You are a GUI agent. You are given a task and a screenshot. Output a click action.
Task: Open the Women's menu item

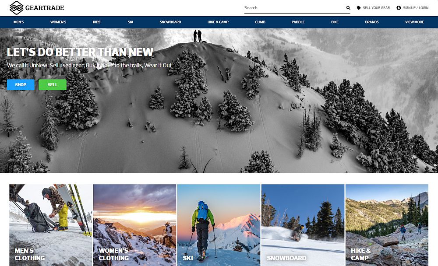coord(58,22)
